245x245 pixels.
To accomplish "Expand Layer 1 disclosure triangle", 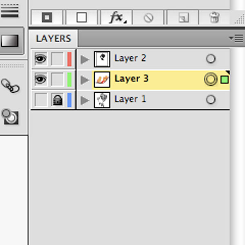I will point(85,100).
